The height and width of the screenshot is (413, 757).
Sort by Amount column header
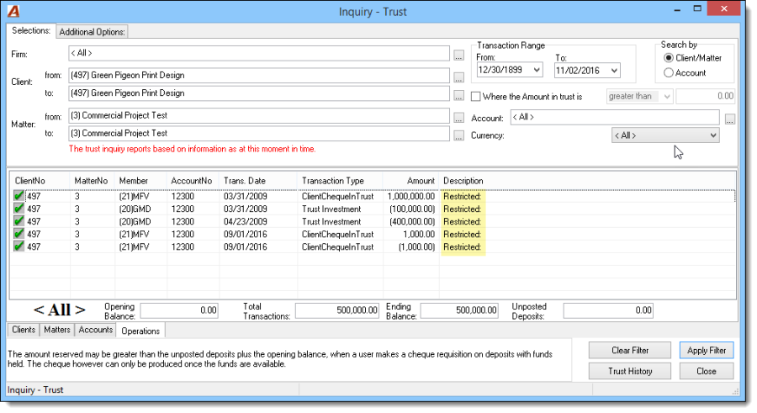[x=411, y=181]
